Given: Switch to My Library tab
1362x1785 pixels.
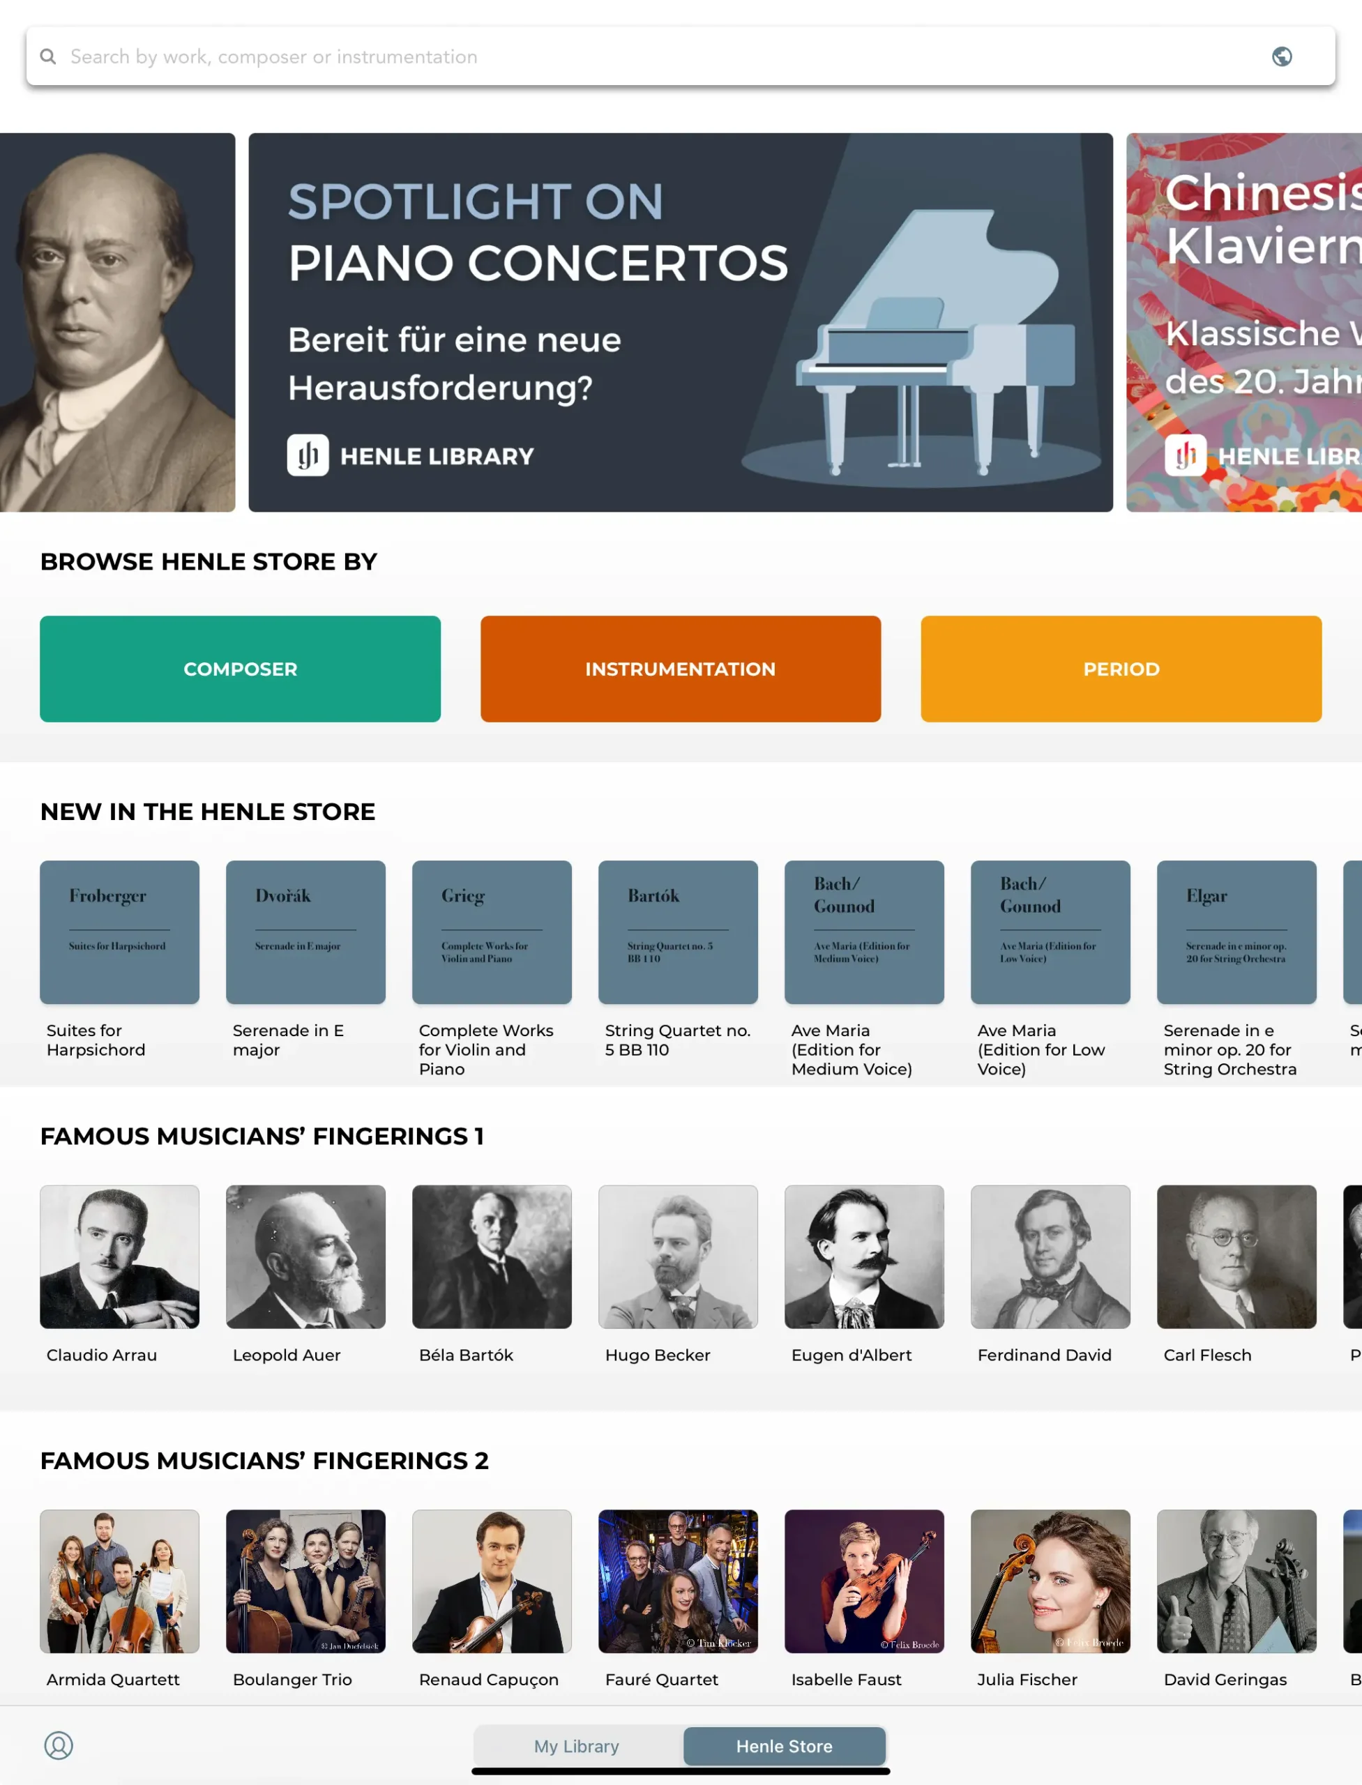Looking at the screenshot, I should 575,1745.
